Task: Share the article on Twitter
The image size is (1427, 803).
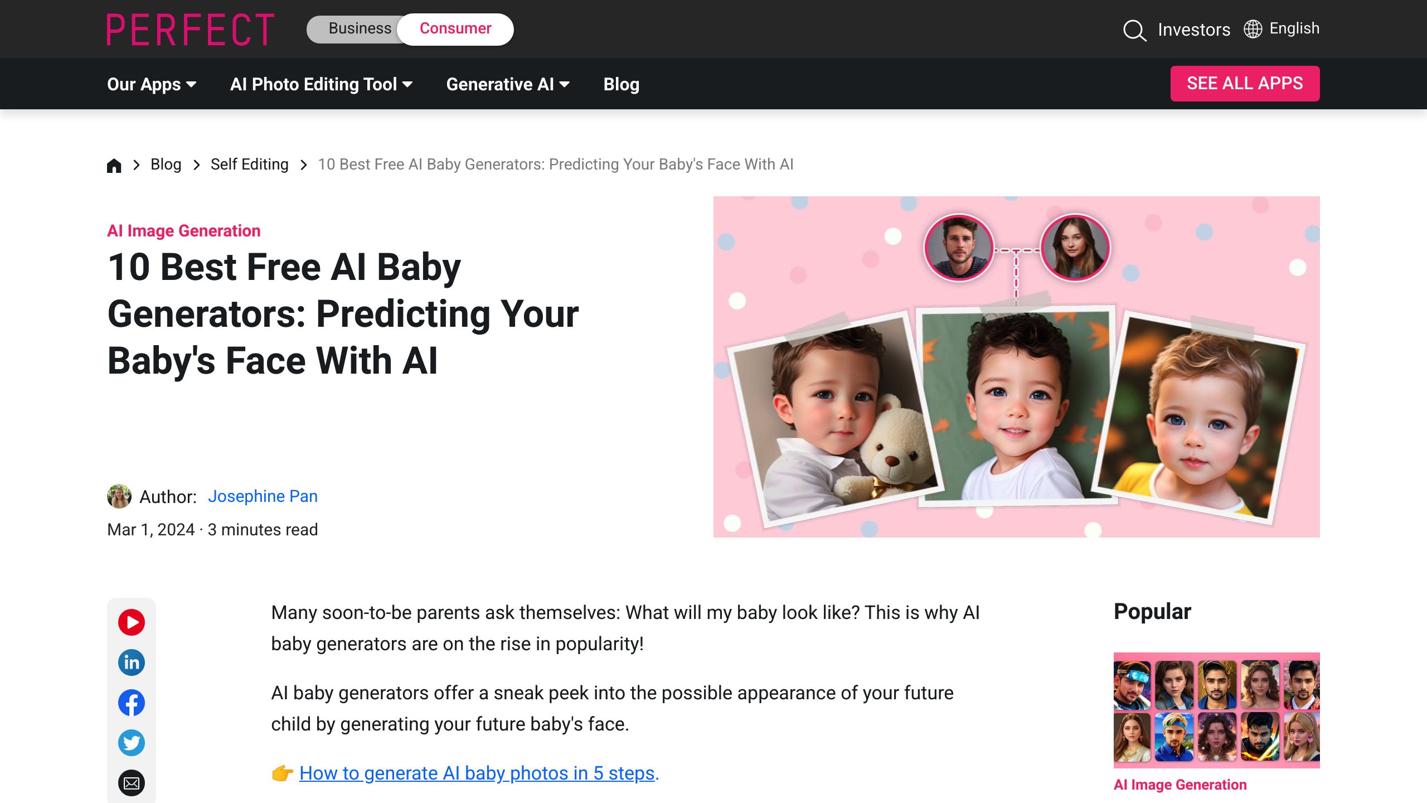Action: coord(132,743)
